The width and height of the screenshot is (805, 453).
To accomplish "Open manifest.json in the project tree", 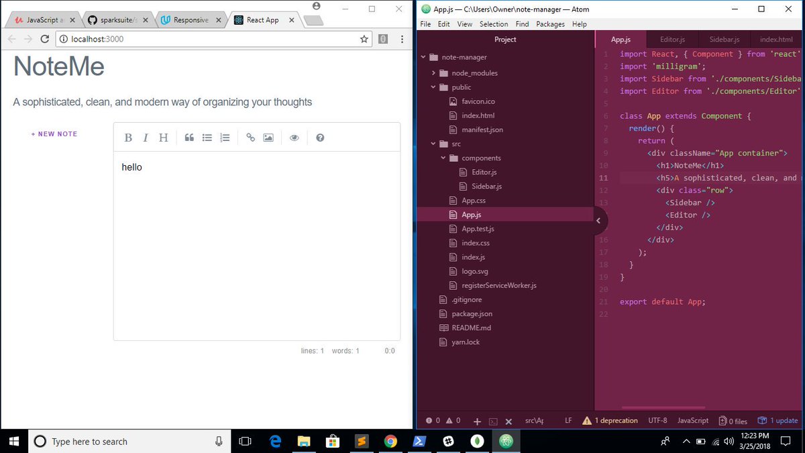I will 482,130.
